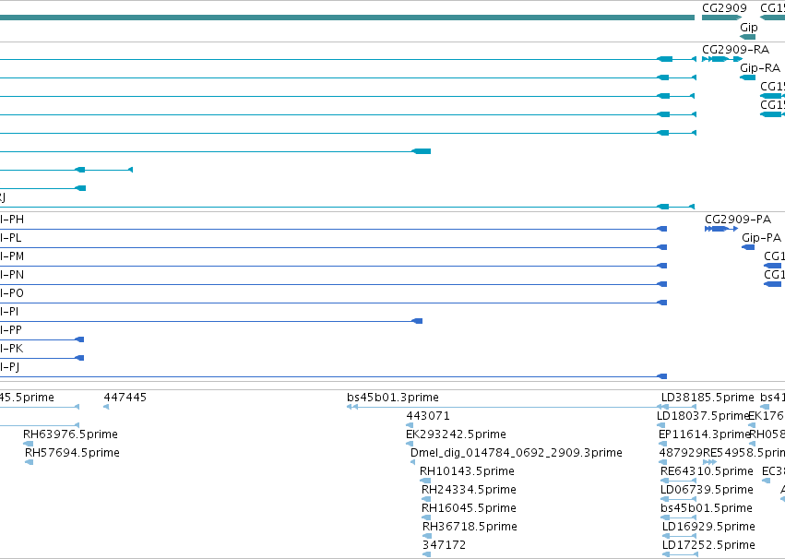
Task: Click the 443071 feature label
Action: pyautogui.click(x=428, y=416)
